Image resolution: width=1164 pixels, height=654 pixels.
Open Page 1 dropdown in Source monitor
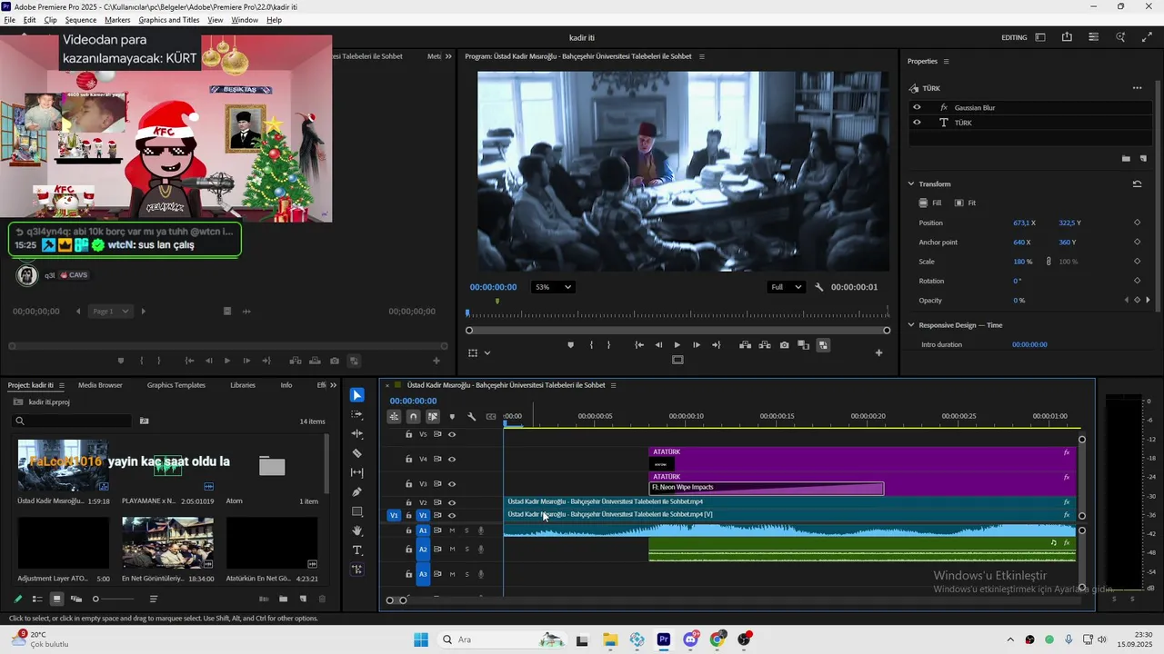(111, 312)
